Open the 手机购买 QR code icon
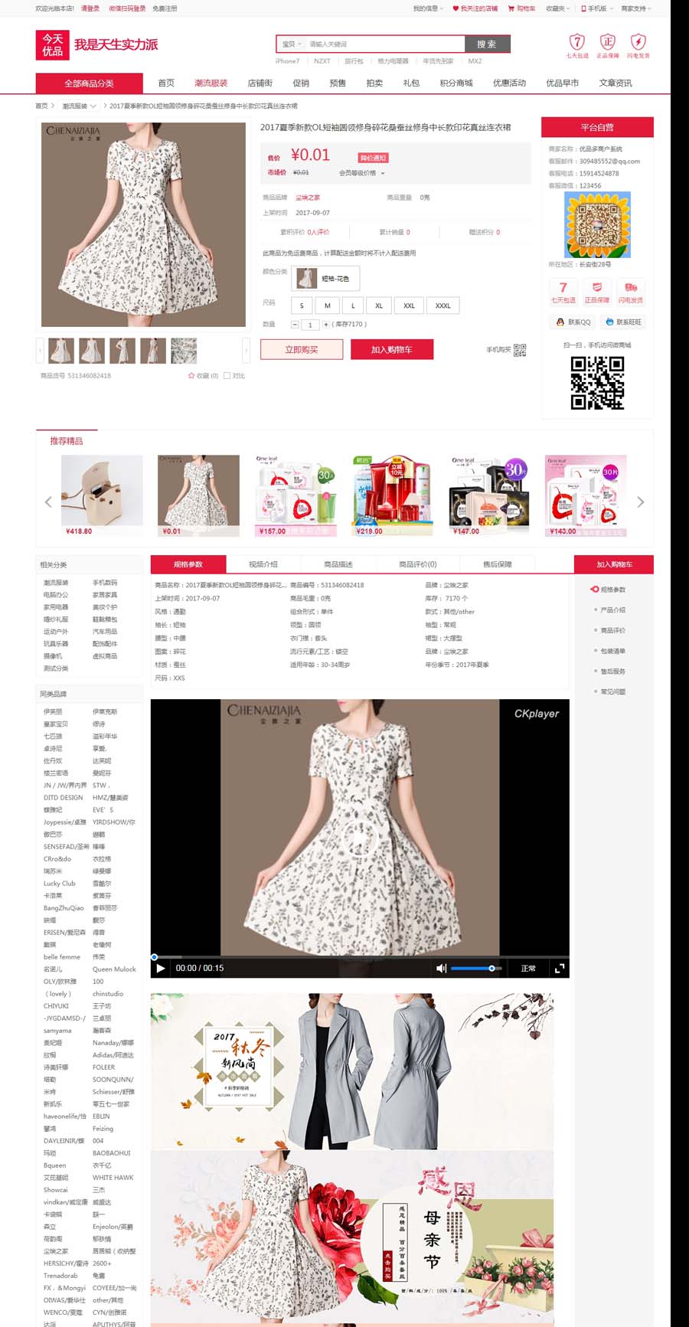This screenshot has height=1327, width=689. pos(520,350)
